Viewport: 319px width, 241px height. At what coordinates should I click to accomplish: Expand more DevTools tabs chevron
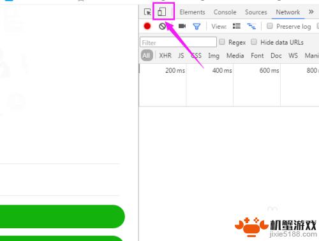[x=311, y=12]
